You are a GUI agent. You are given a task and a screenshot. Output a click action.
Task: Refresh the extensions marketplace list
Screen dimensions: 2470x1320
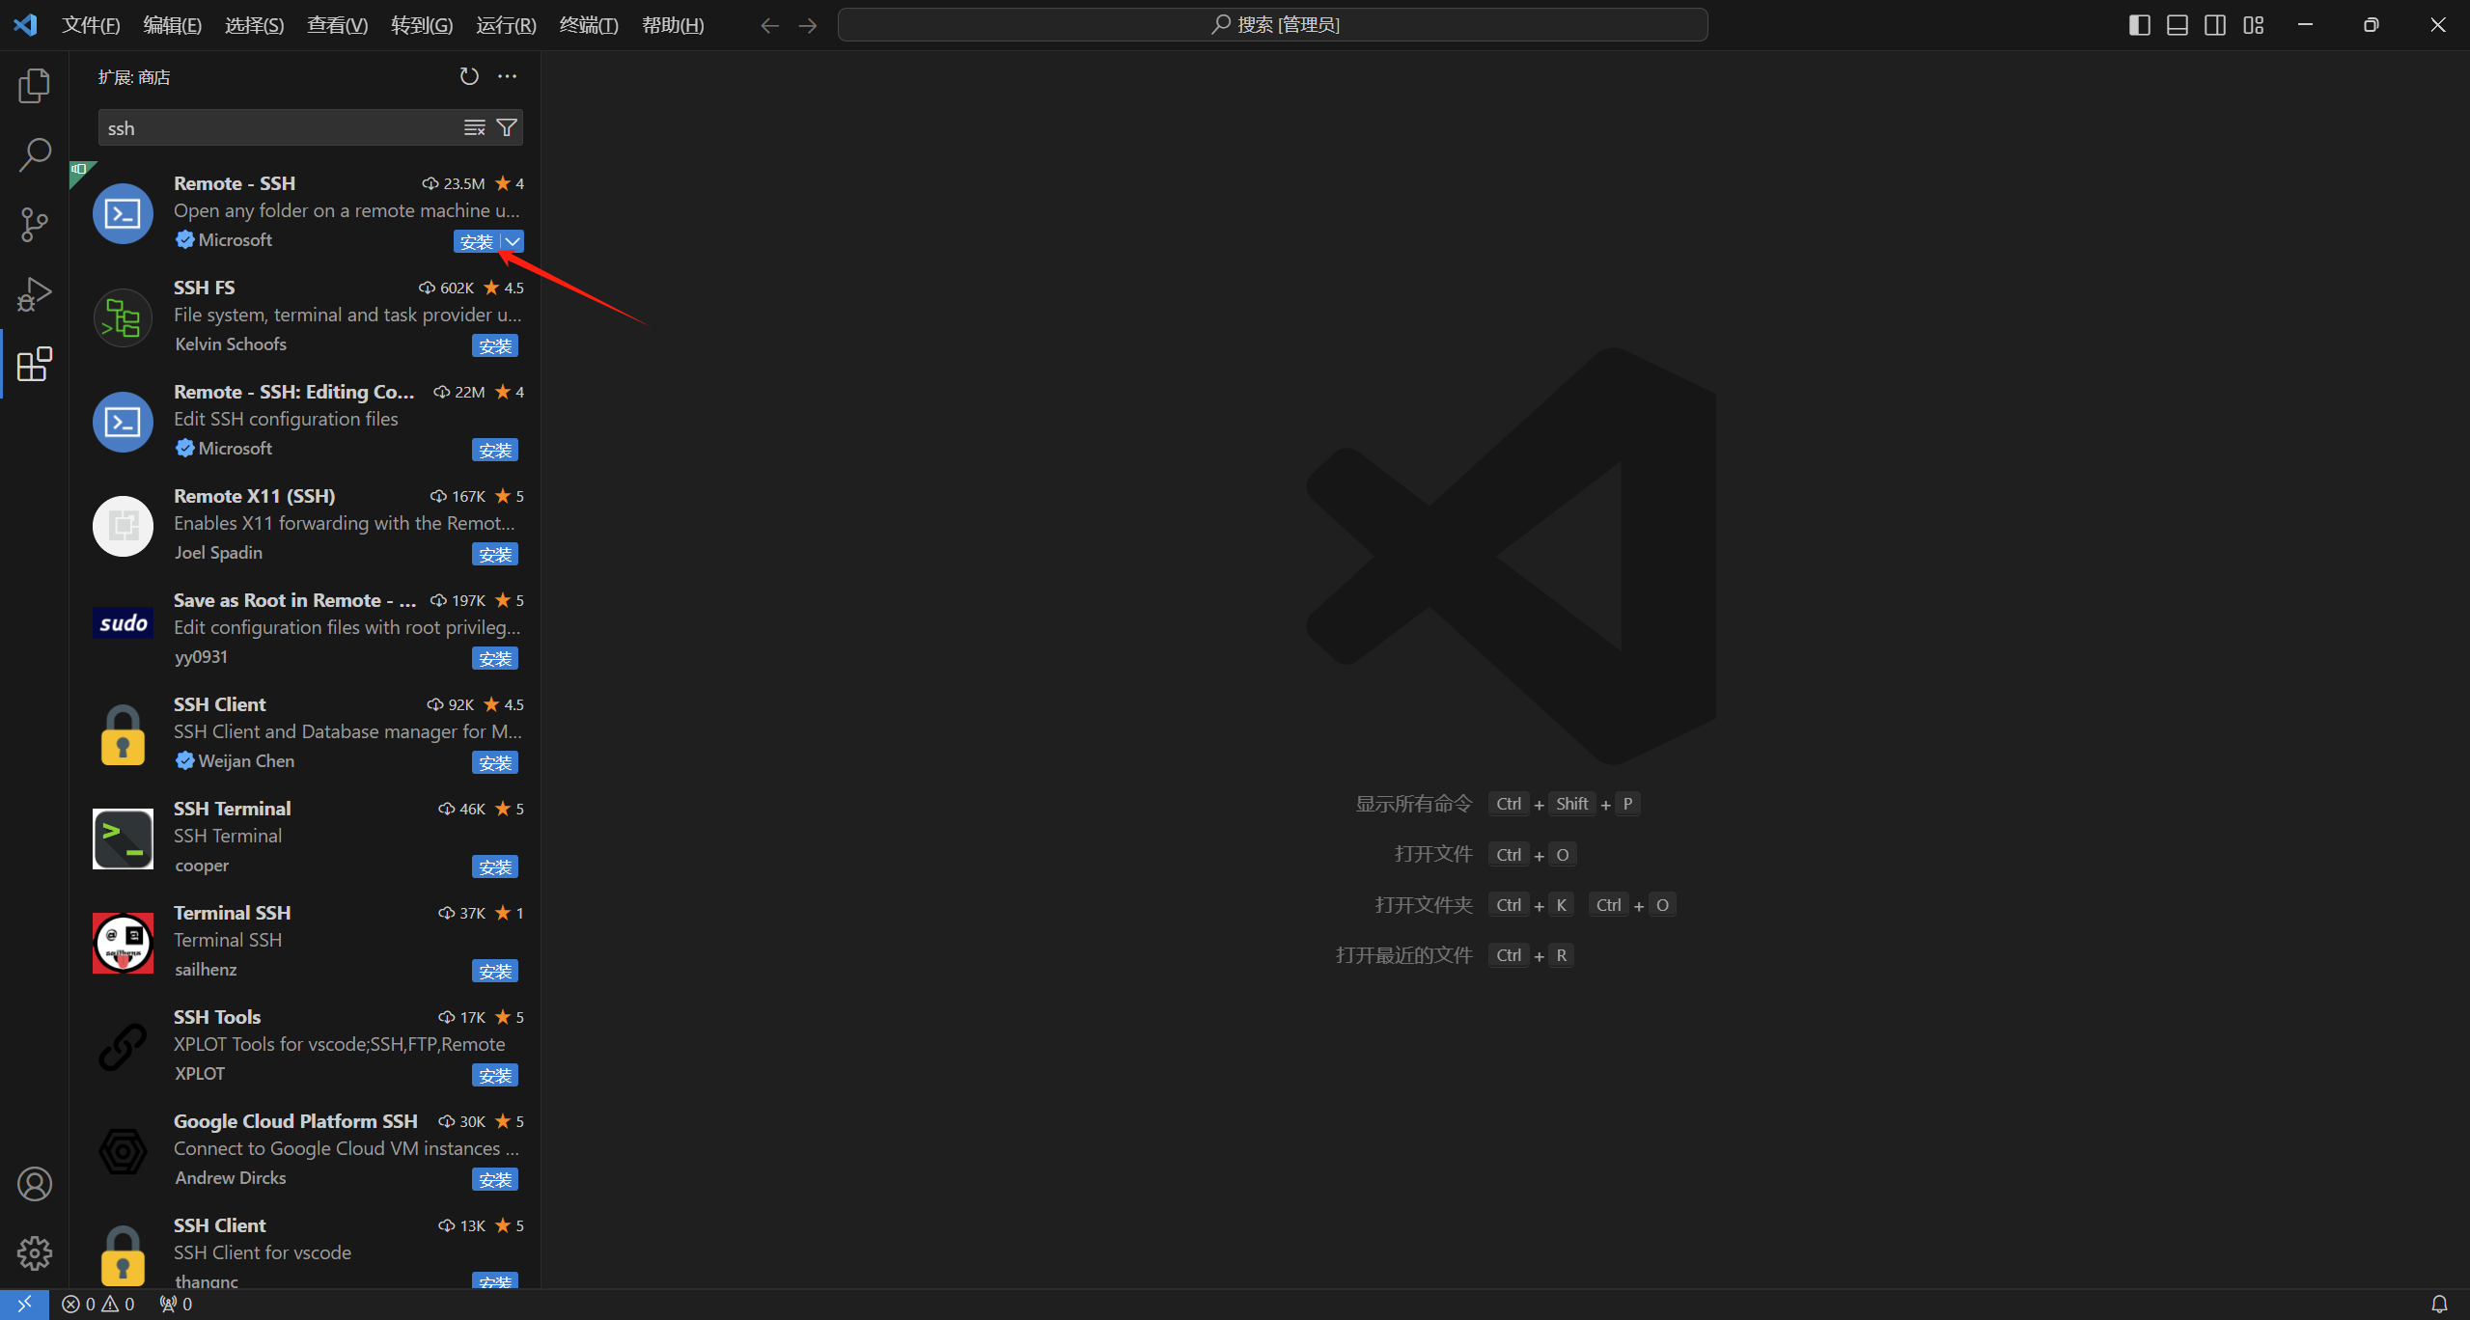[469, 76]
